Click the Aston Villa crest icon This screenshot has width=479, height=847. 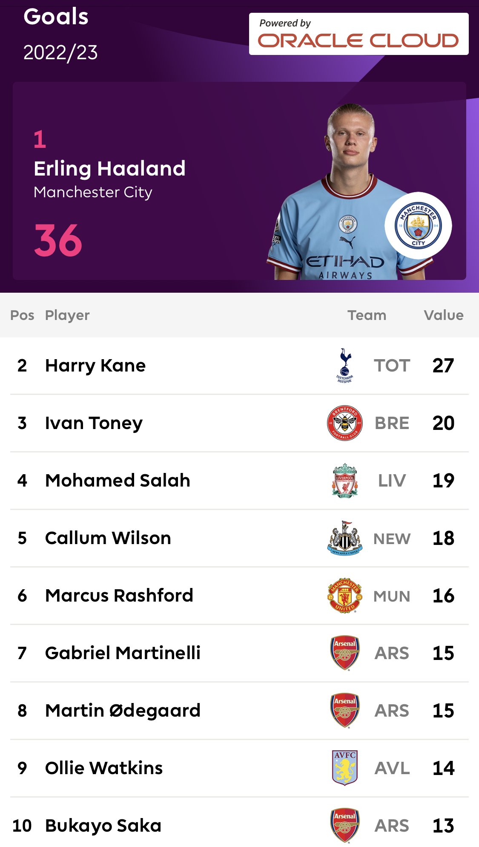345,768
